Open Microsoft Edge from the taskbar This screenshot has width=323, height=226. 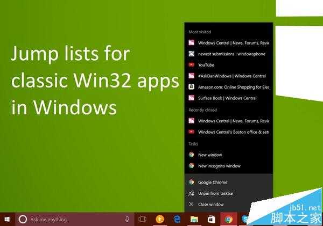[x=177, y=220]
